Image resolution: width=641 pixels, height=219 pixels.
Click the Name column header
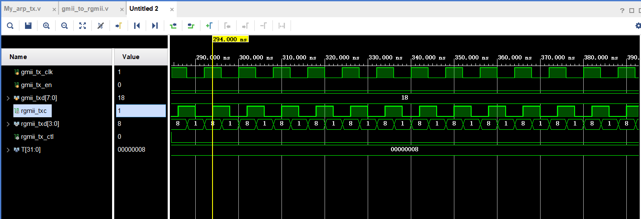(56, 57)
